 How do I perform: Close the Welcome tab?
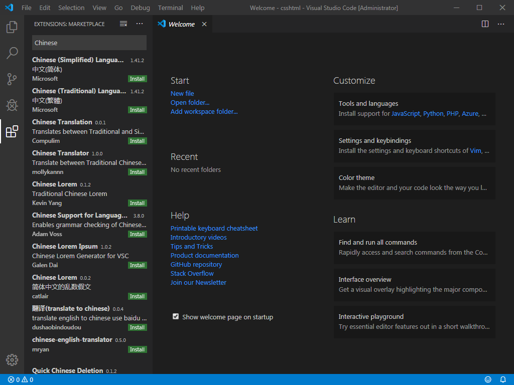coord(204,24)
